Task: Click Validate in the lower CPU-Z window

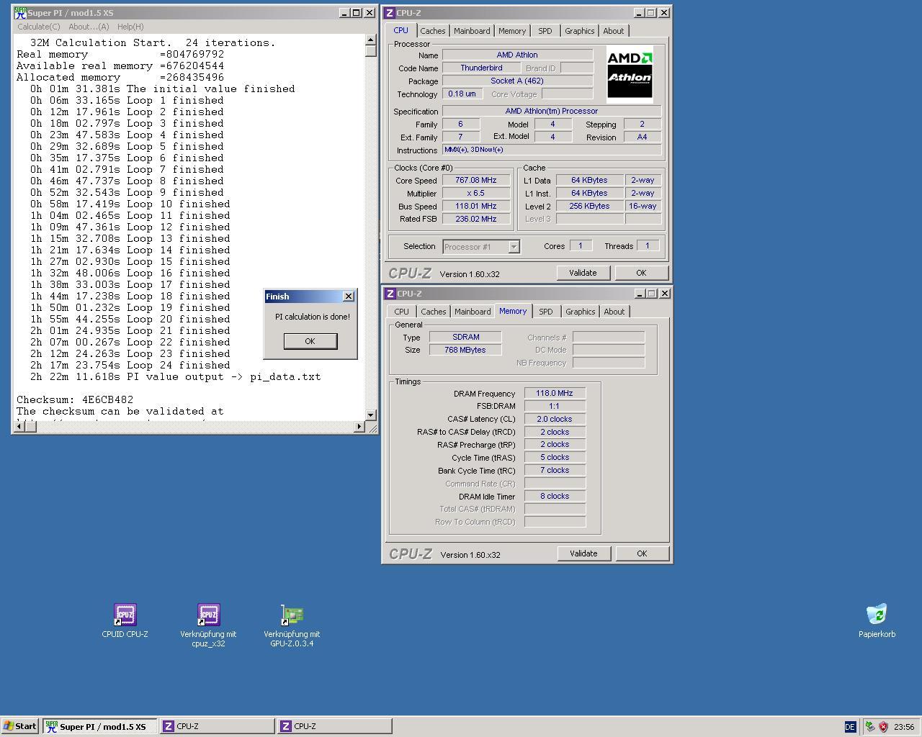Action: click(x=583, y=553)
